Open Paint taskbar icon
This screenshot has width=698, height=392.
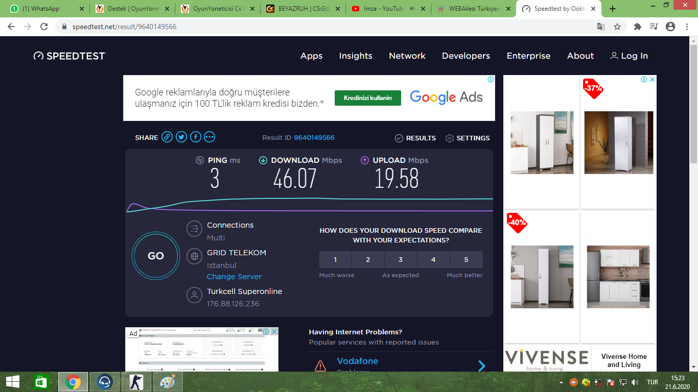(x=167, y=382)
